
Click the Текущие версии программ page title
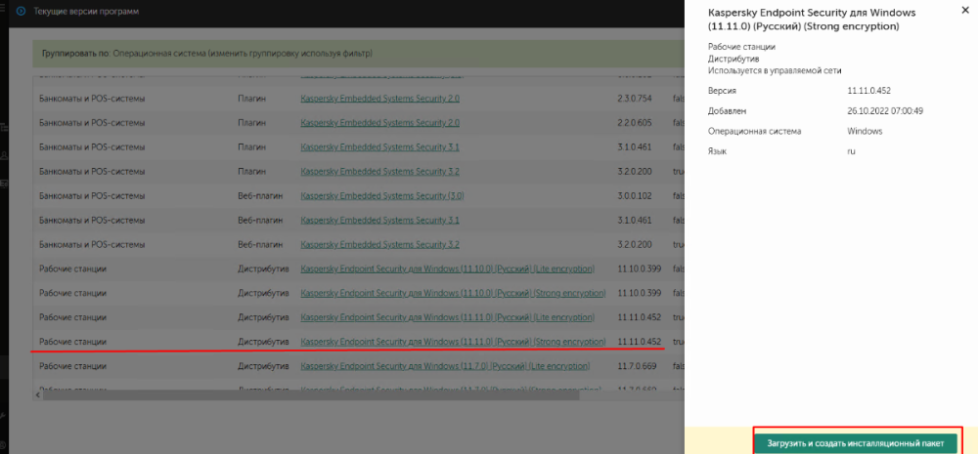(87, 11)
